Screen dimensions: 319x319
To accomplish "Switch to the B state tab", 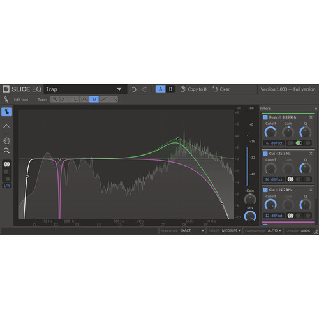I will 170,89.
